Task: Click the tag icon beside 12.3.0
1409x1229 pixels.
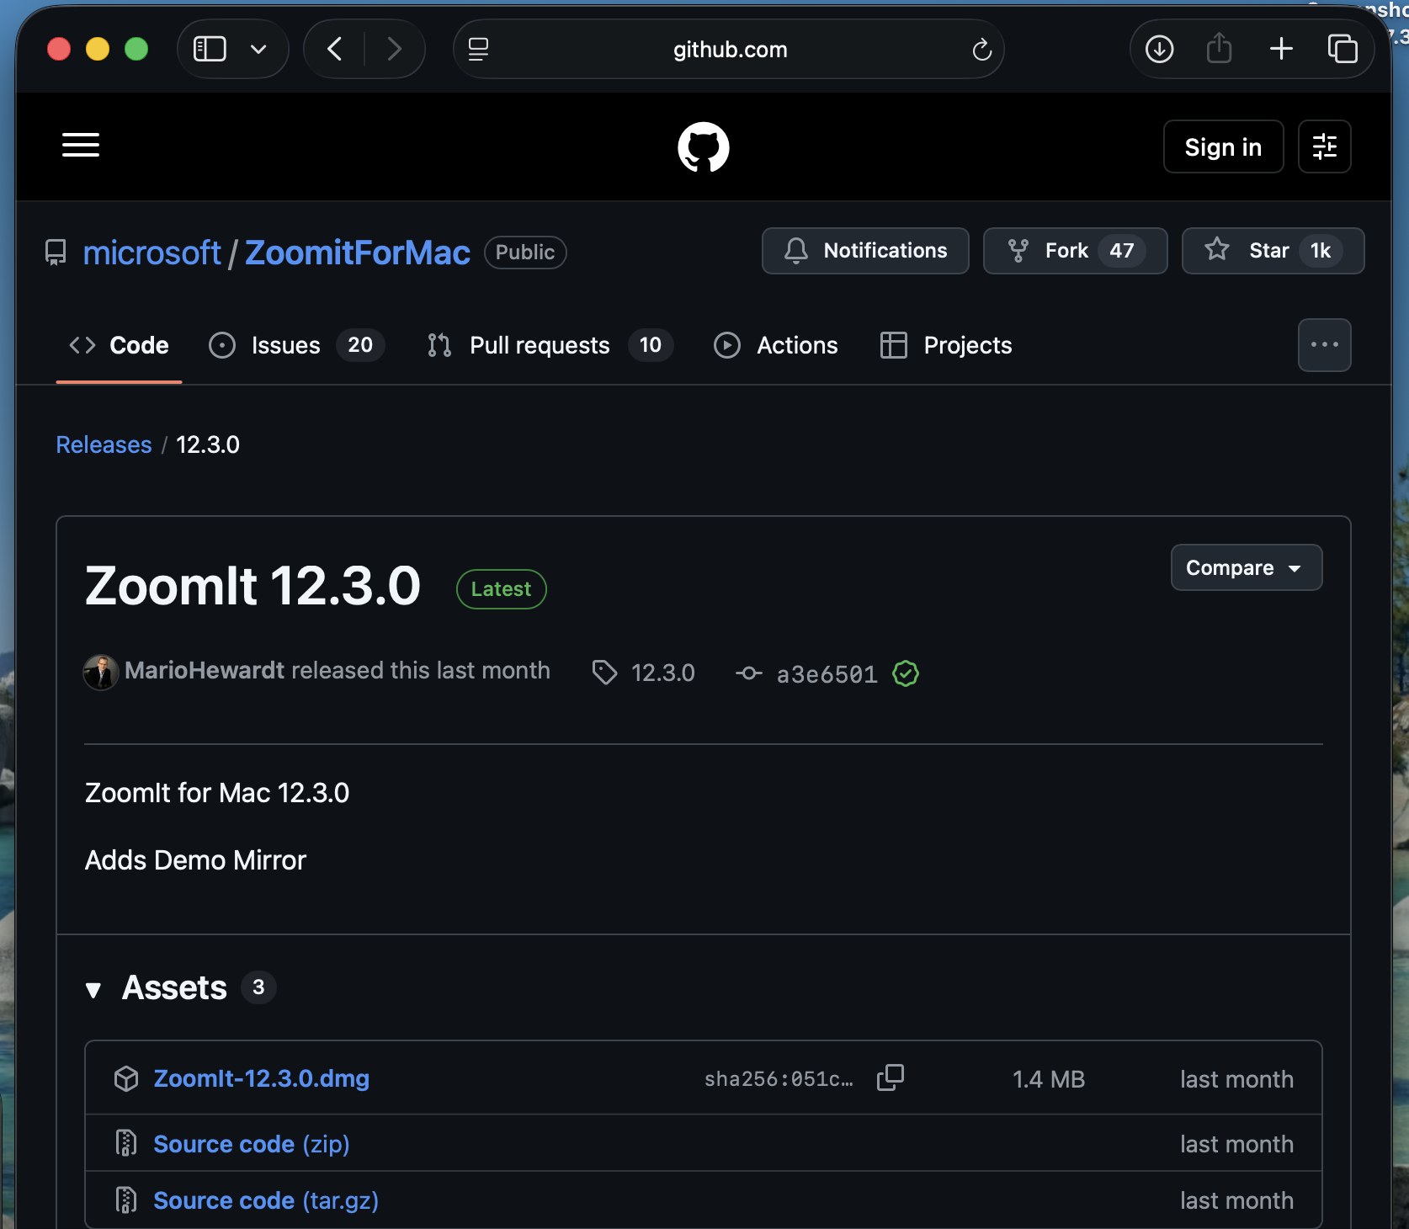Action: 604,673
